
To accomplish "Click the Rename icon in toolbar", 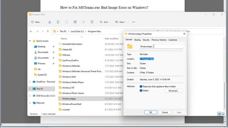I will [x=75, y=22].
